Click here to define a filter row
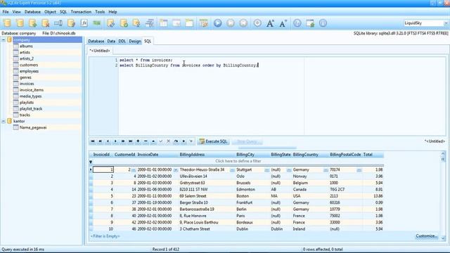The width and height of the screenshot is (450, 253). tap(238, 161)
